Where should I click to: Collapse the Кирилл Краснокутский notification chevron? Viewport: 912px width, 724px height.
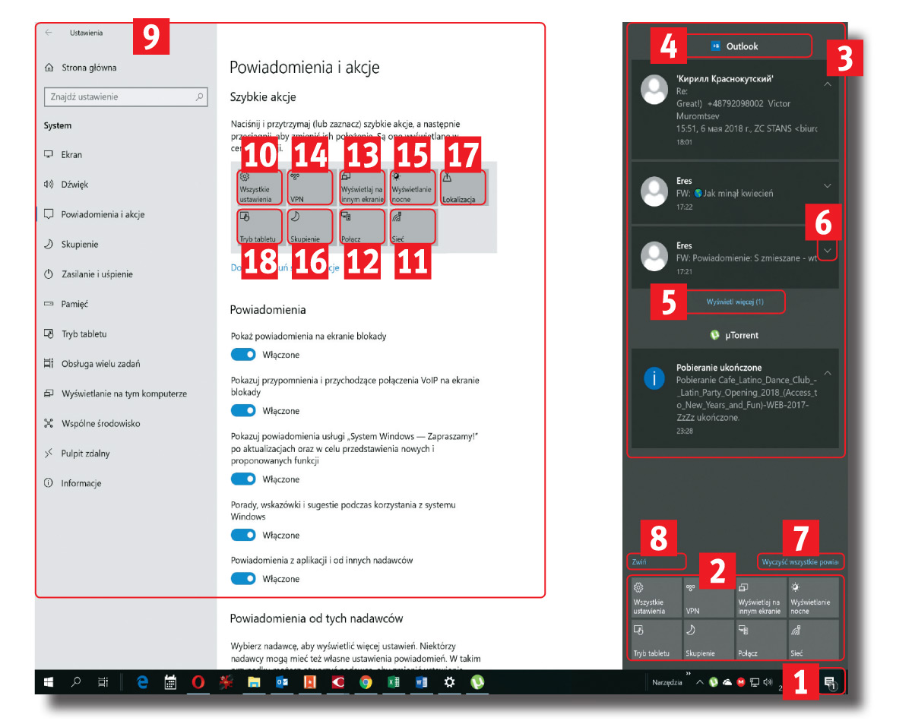pos(828,84)
